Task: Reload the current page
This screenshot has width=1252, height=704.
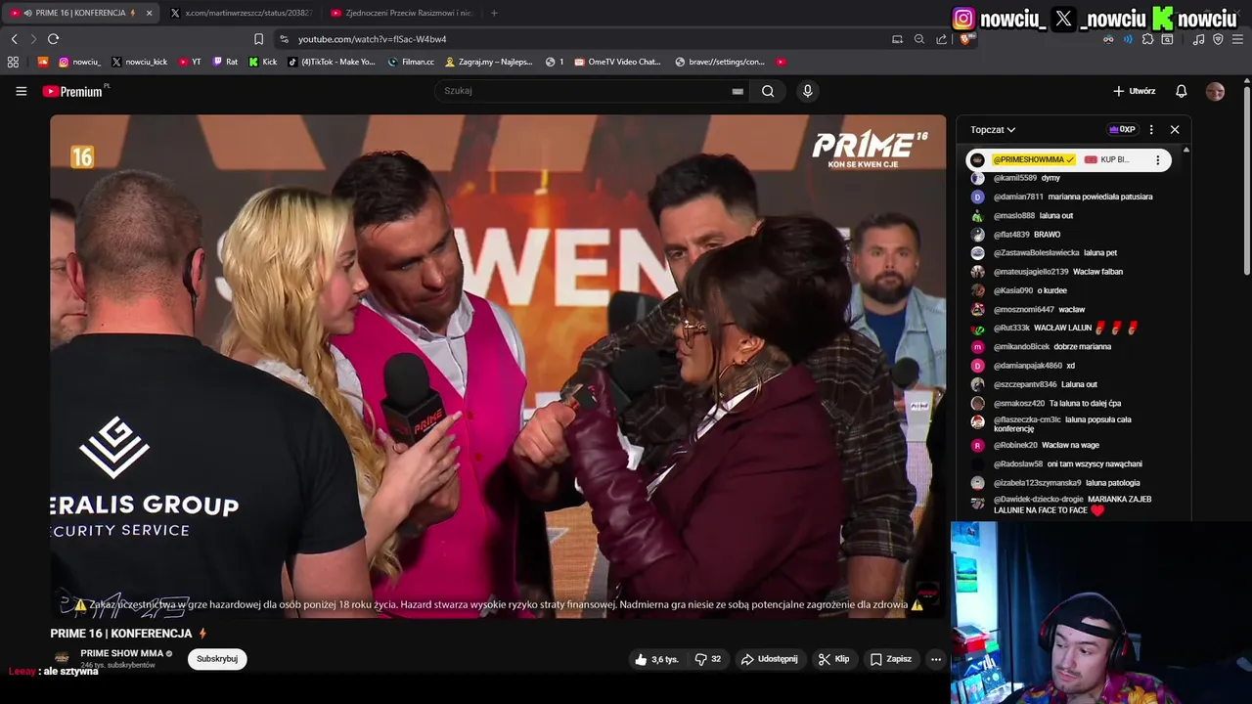Action: (x=53, y=39)
